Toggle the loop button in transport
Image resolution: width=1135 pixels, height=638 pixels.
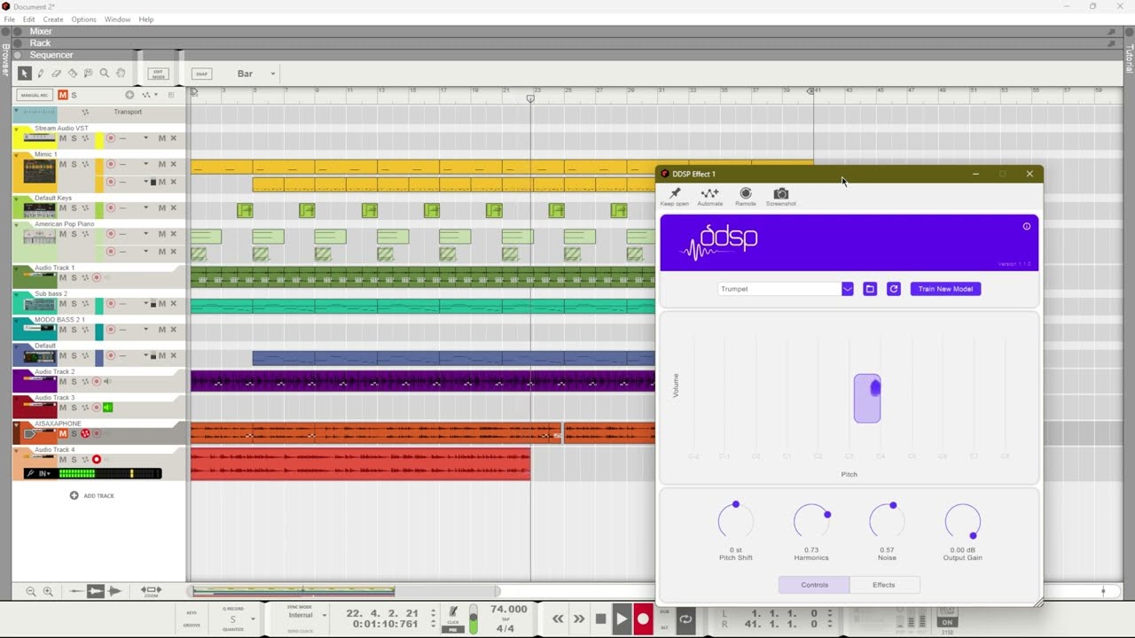click(x=685, y=619)
